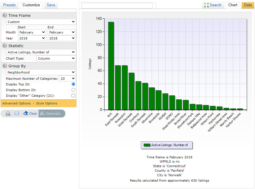The width and height of the screenshot is (255, 189).
Task: Open Advanced Options link
Action: [16, 103]
